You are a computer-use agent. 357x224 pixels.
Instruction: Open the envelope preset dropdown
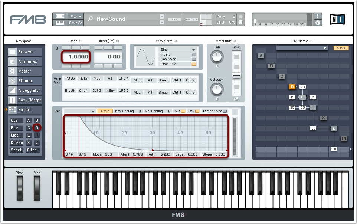[80, 111]
